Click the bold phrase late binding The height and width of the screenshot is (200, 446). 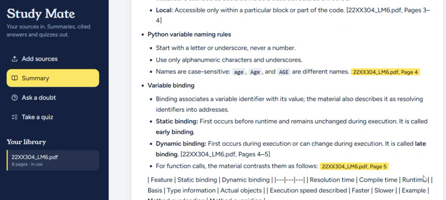coord(291,149)
